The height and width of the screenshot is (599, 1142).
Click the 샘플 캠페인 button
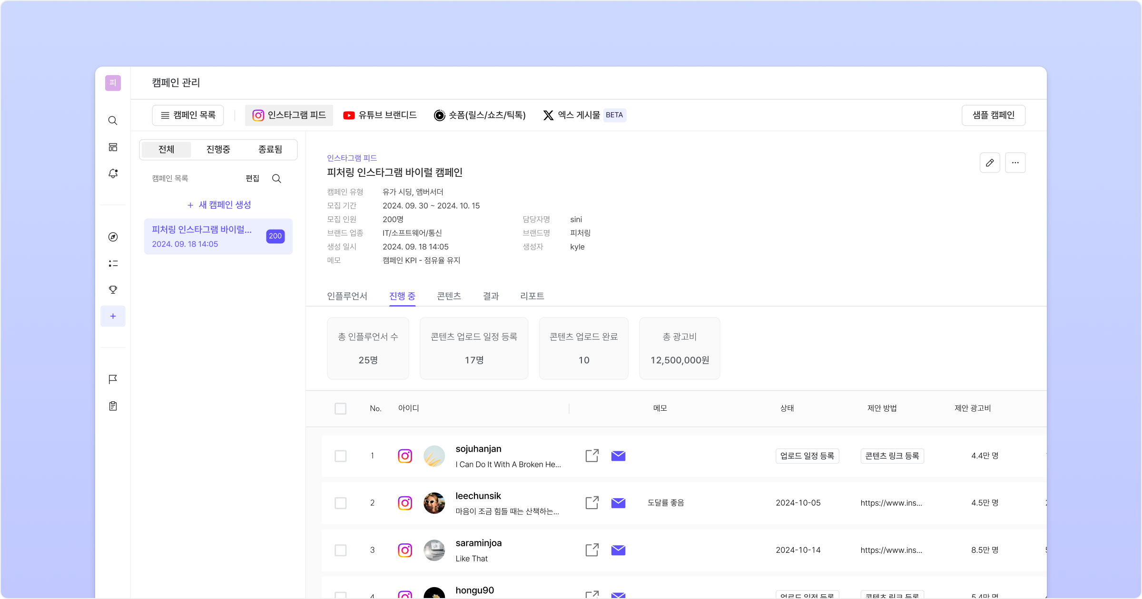[993, 115]
